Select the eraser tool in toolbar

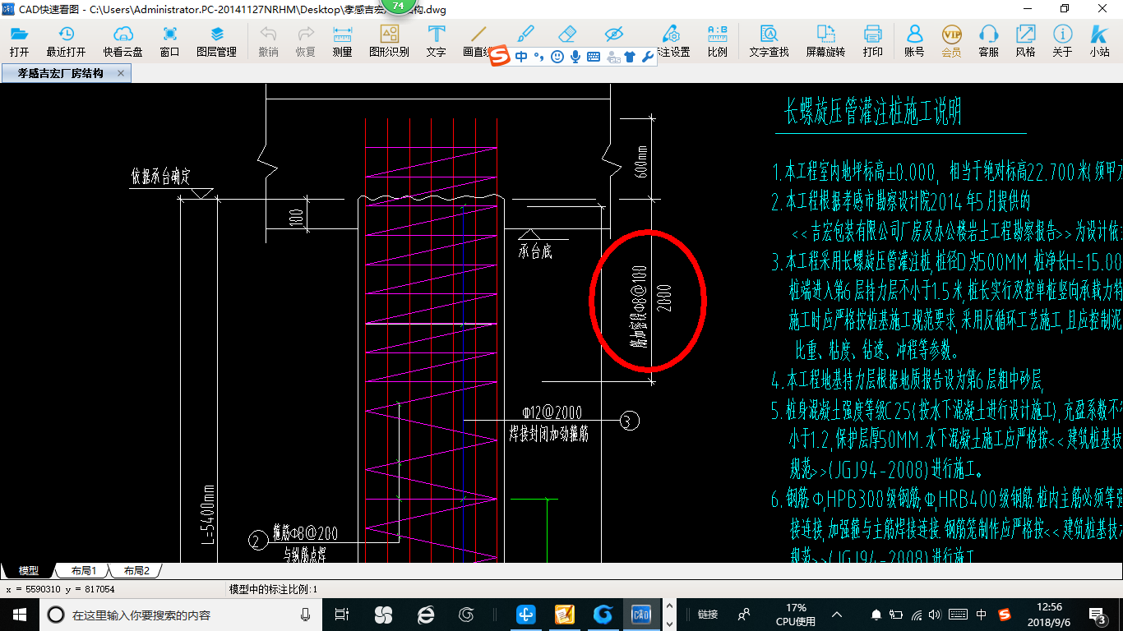[568, 35]
